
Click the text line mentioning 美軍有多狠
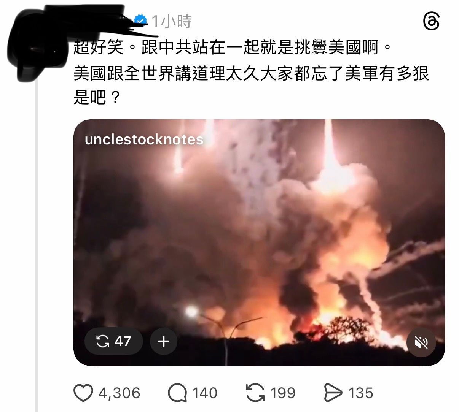[x=251, y=73]
